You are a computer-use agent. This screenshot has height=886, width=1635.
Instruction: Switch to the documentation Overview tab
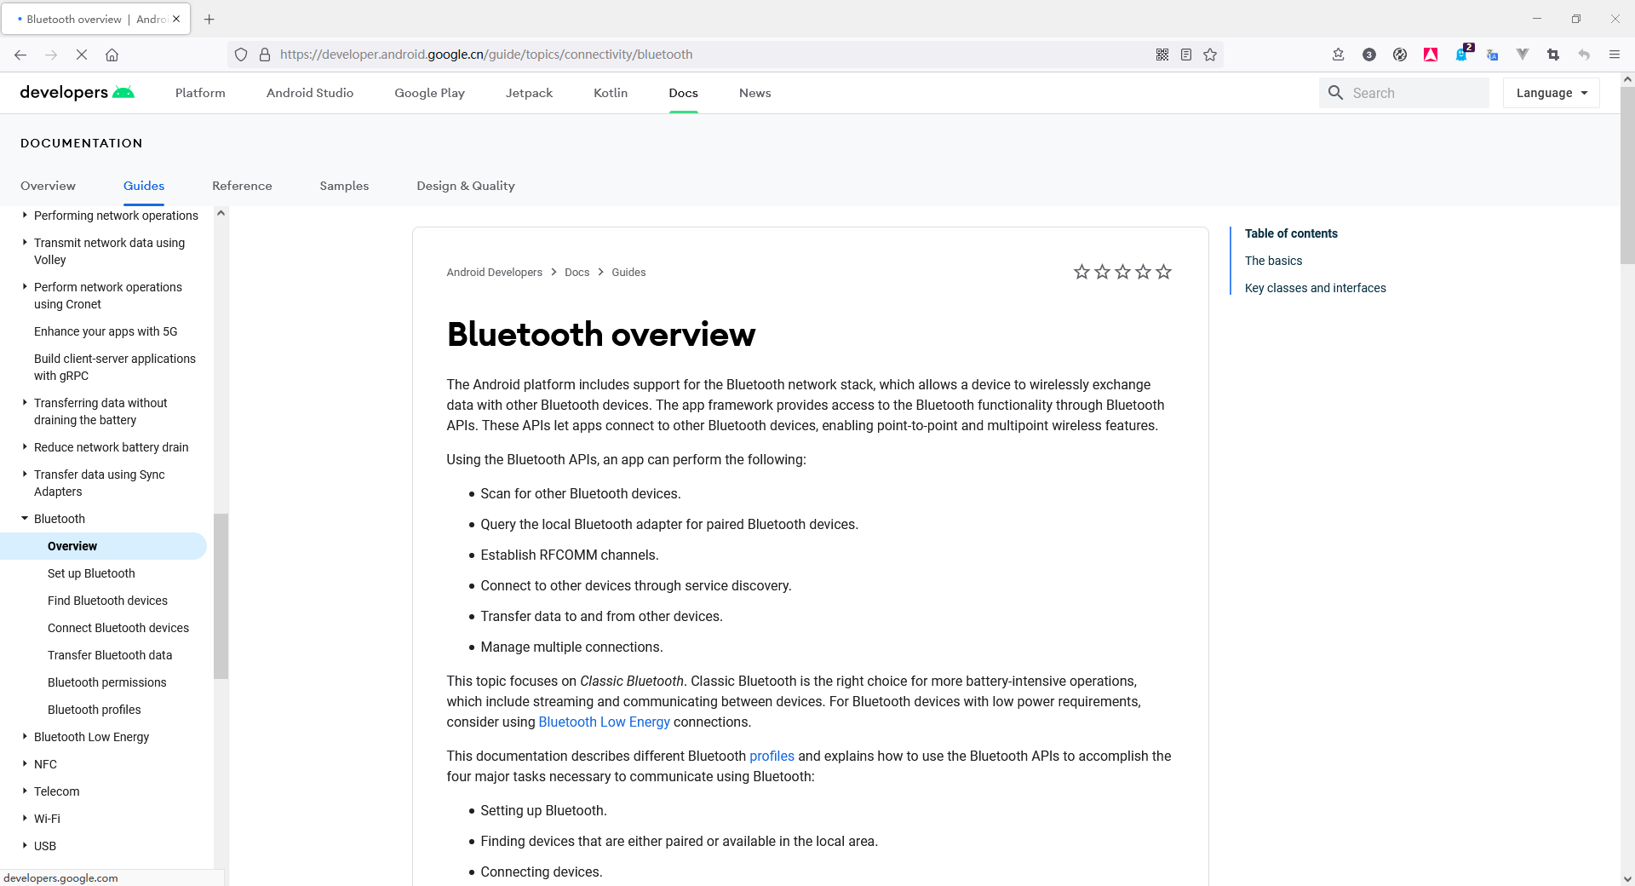(48, 186)
